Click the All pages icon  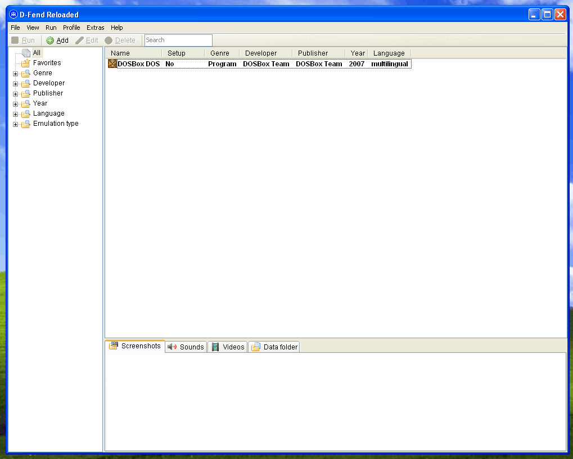25,53
